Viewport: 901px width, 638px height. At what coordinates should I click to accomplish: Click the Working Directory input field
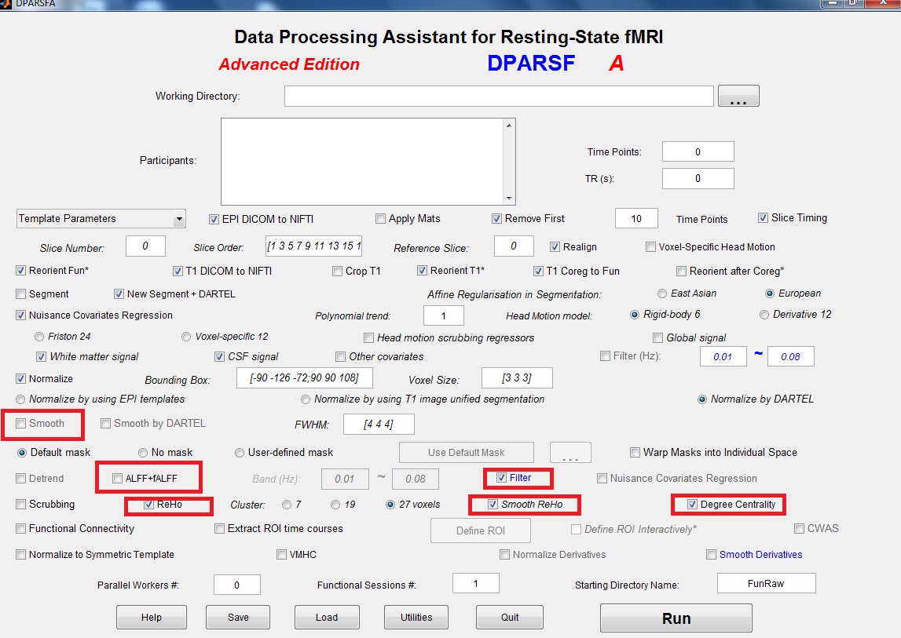499,96
